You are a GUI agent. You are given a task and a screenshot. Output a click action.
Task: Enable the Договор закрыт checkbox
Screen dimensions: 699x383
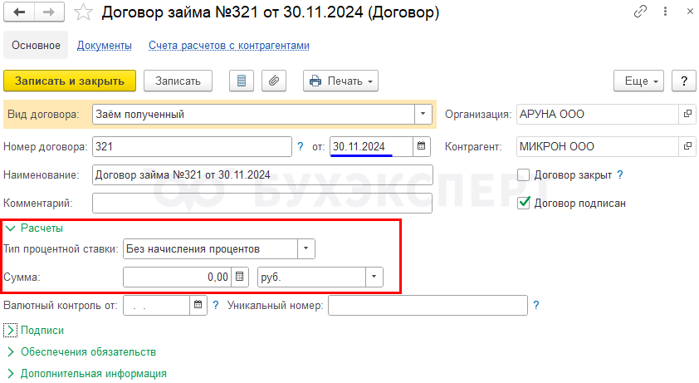523,175
